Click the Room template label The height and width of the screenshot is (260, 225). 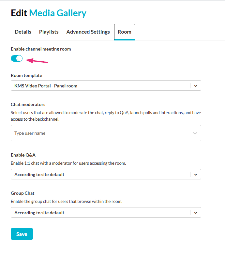click(x=26, y=75)
